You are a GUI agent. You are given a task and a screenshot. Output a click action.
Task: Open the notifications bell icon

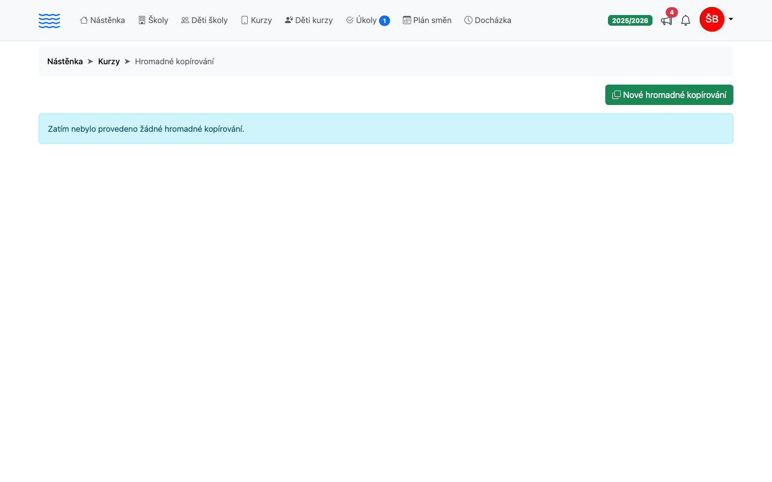(686, 20)
